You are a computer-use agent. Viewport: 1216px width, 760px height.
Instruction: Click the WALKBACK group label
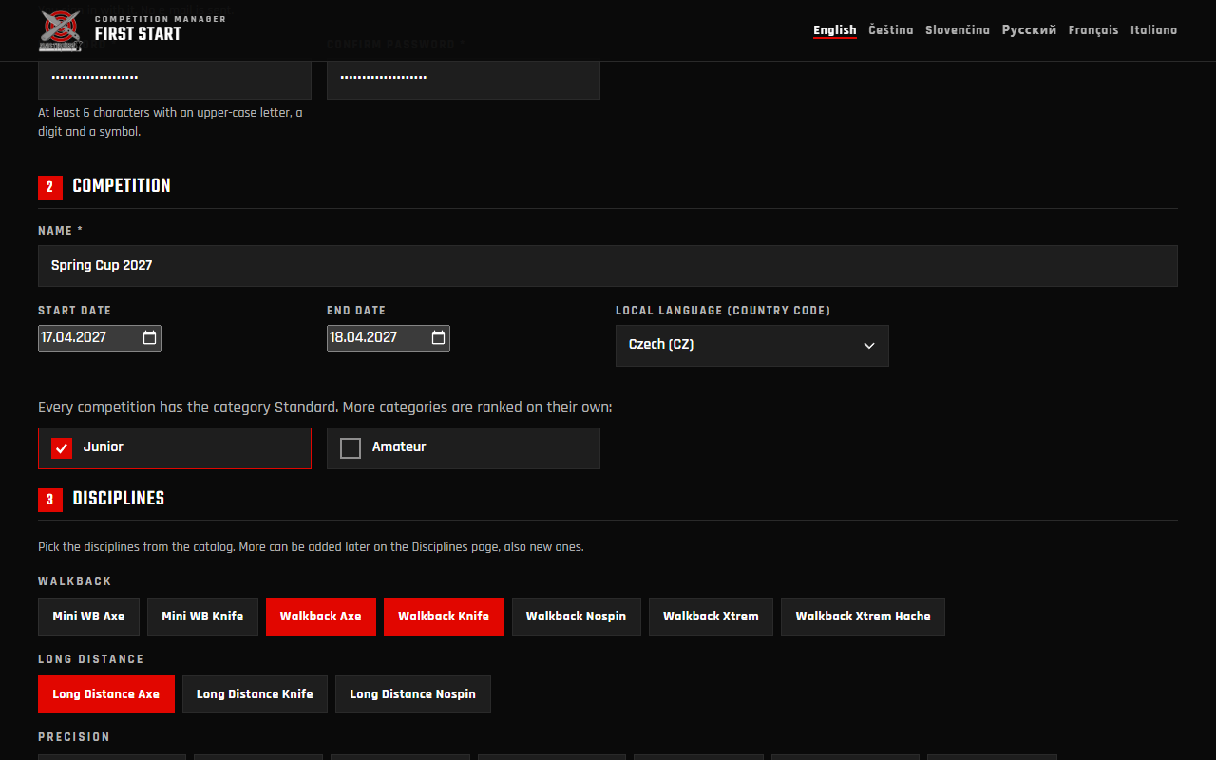pyautogui.click(x=75, y=581)
